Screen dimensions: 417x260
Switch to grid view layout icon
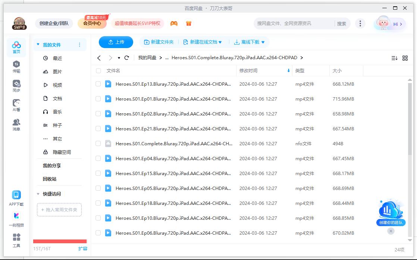pos(405,58)
